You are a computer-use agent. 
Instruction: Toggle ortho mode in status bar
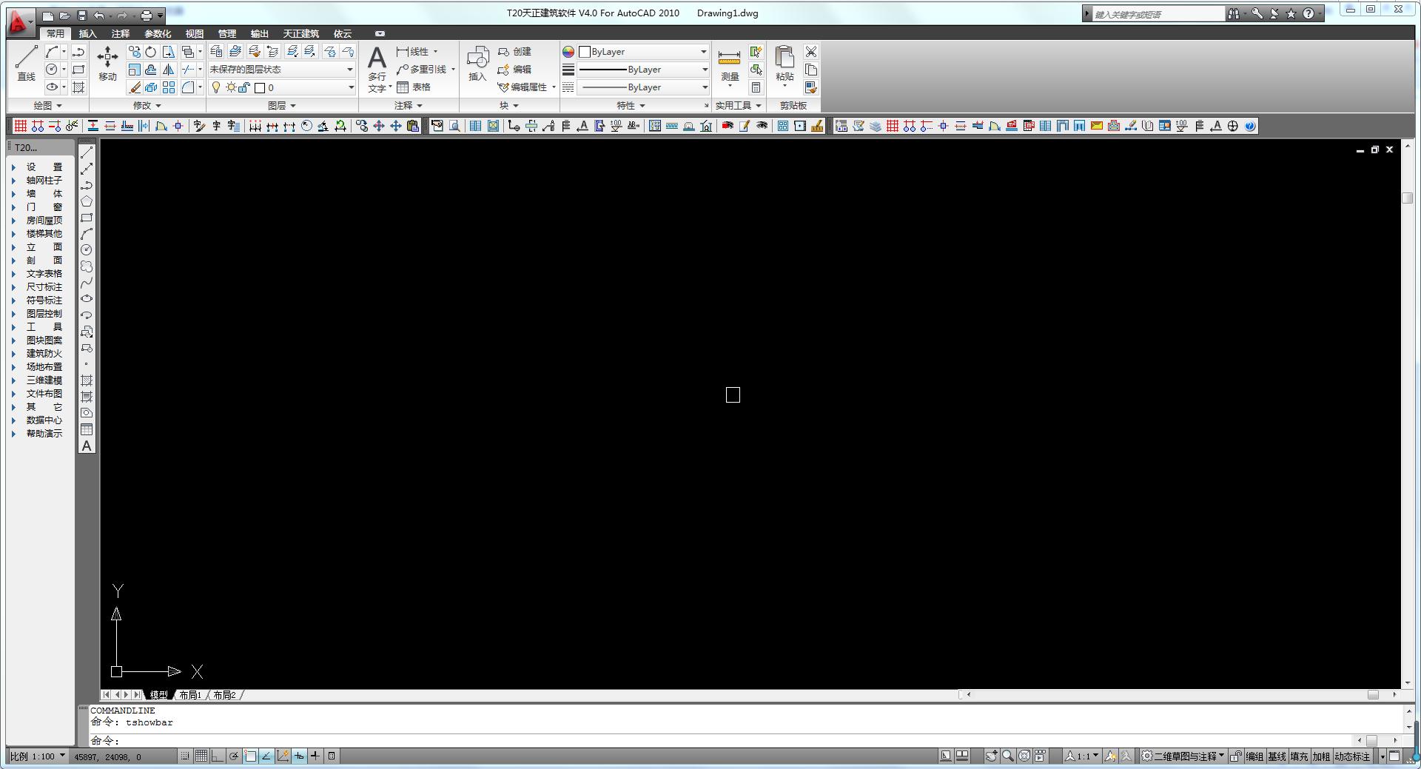click(x=217, y=756)
